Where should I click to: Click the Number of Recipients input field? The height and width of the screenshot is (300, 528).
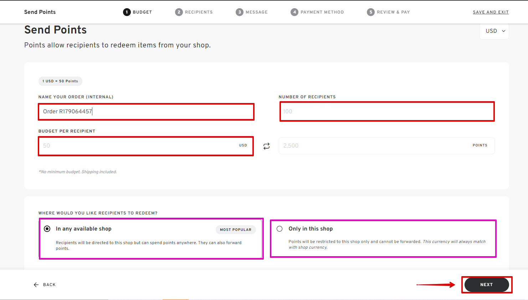[387, 111]
